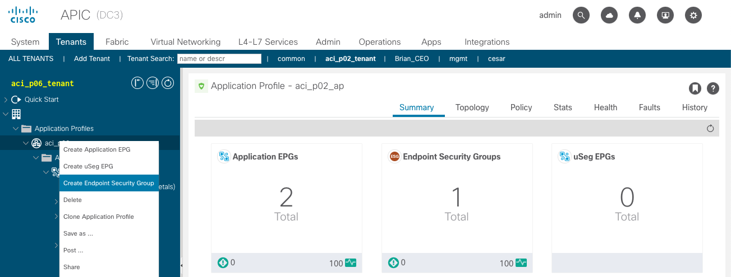
Task: Click the search magnifier icon in header
Action: click(x=581, y=15)
